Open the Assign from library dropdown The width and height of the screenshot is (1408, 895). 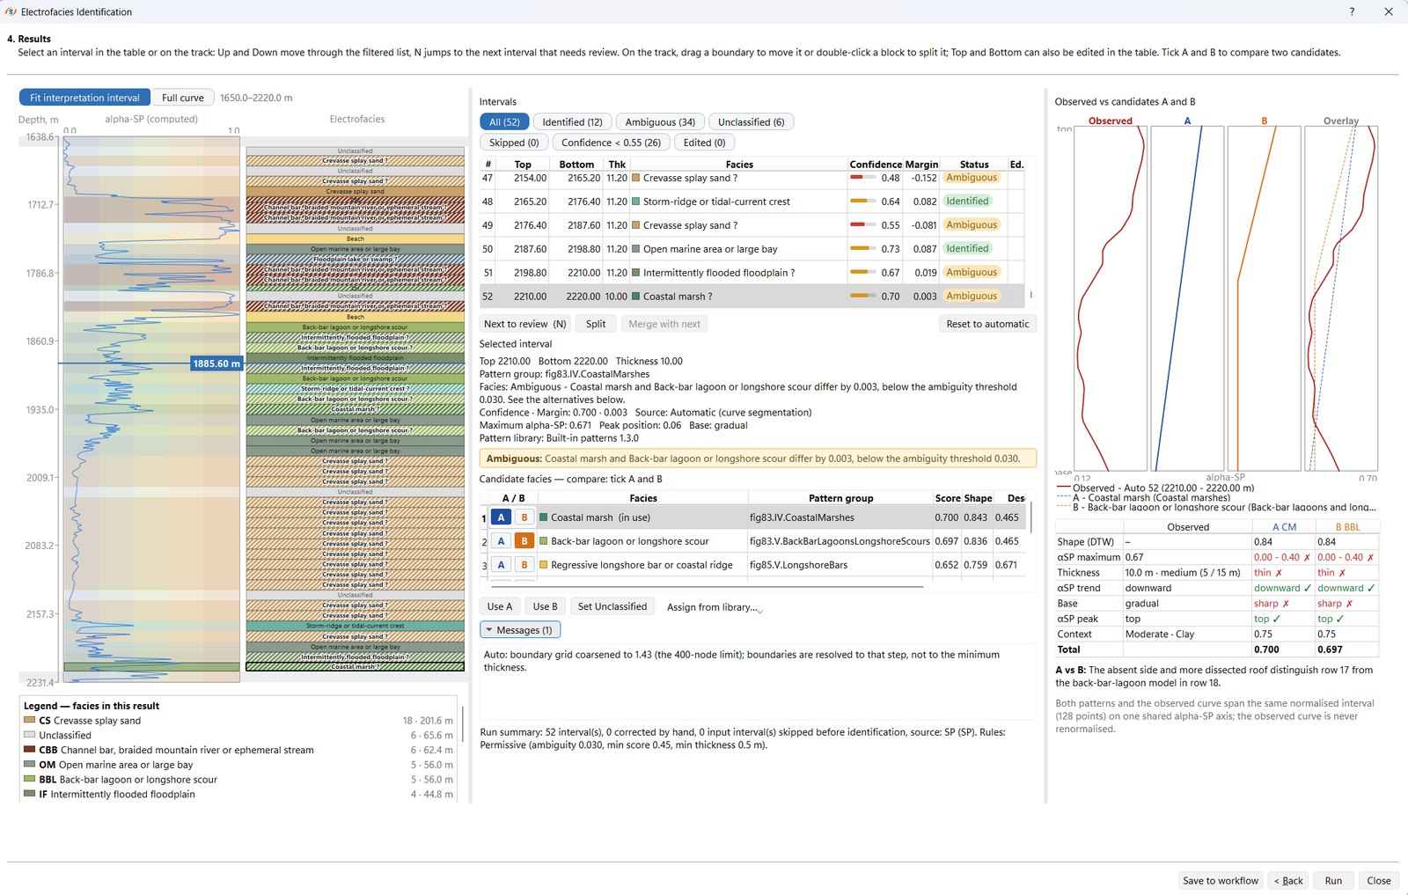click(x=715, y=607)
